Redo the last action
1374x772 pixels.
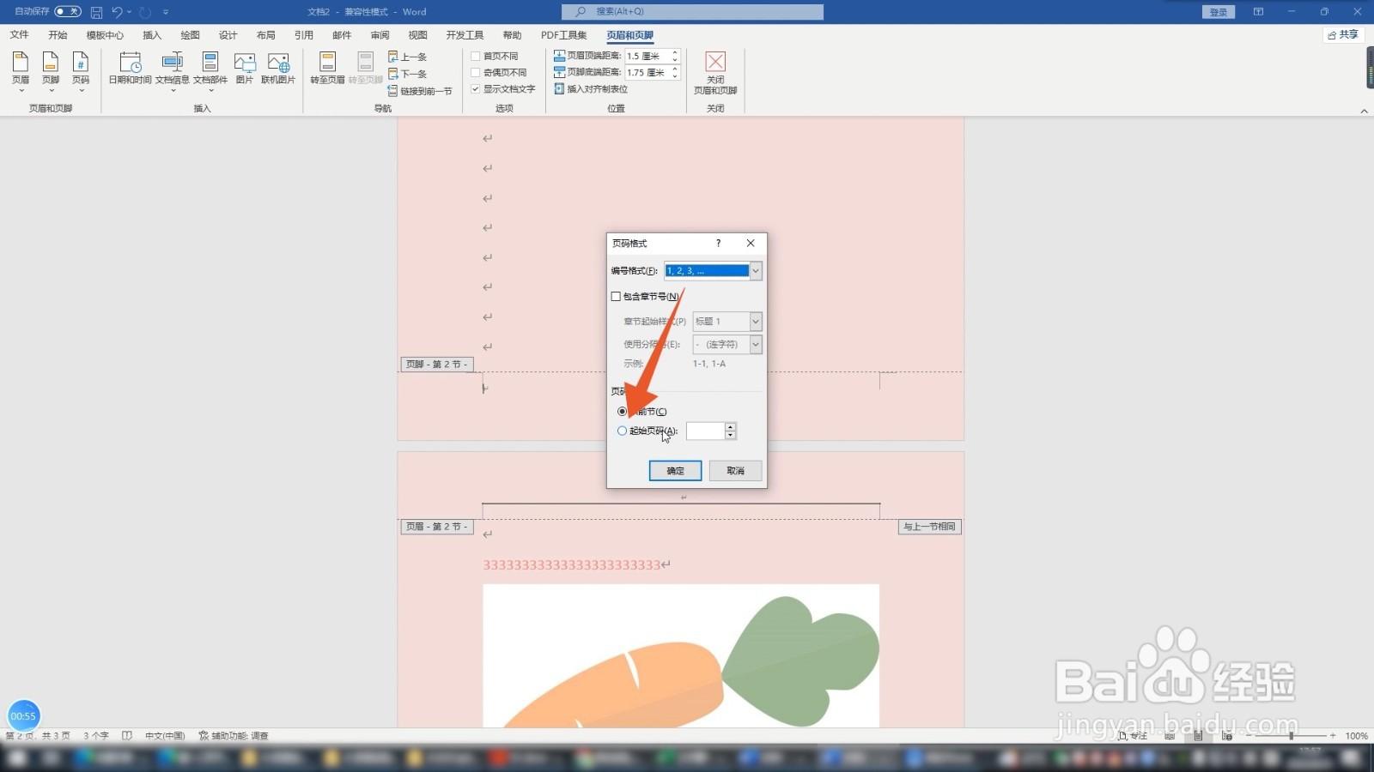click(145, 12)
